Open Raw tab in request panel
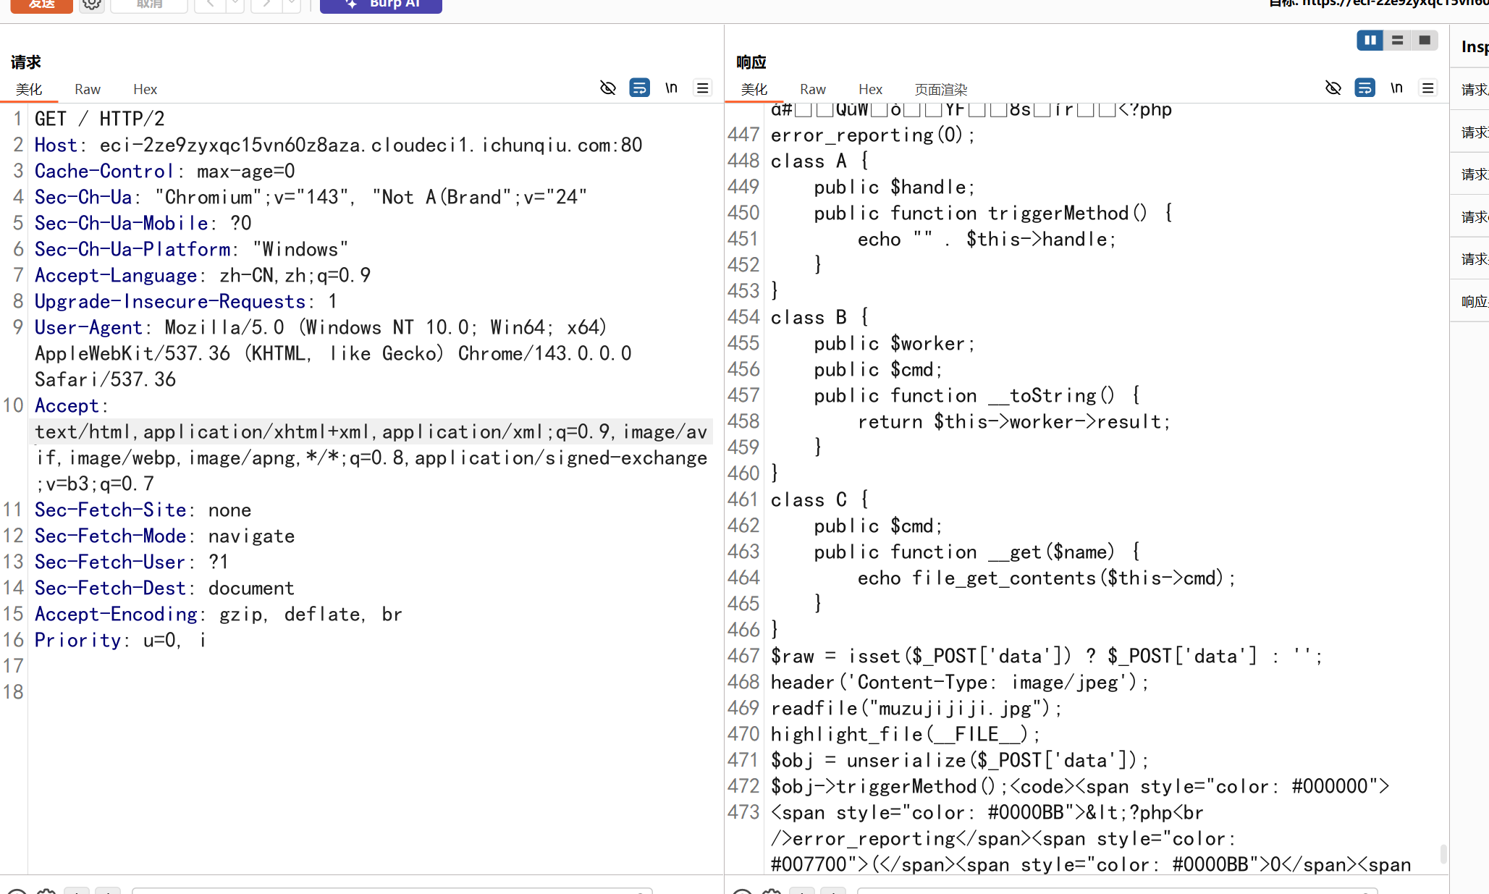 click(x=87, y=89)
